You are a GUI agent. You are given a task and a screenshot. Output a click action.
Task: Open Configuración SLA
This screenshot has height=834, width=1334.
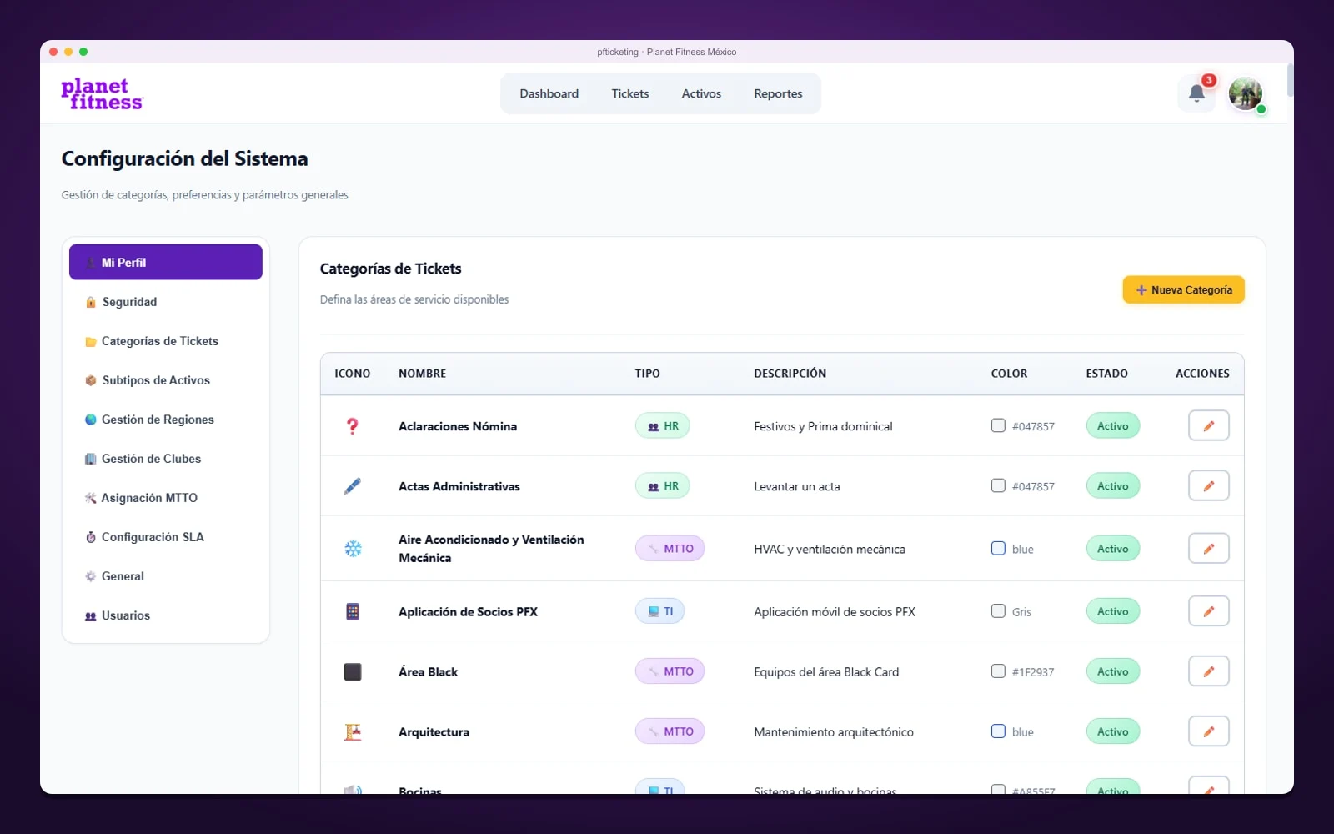[x=166, y=537]
